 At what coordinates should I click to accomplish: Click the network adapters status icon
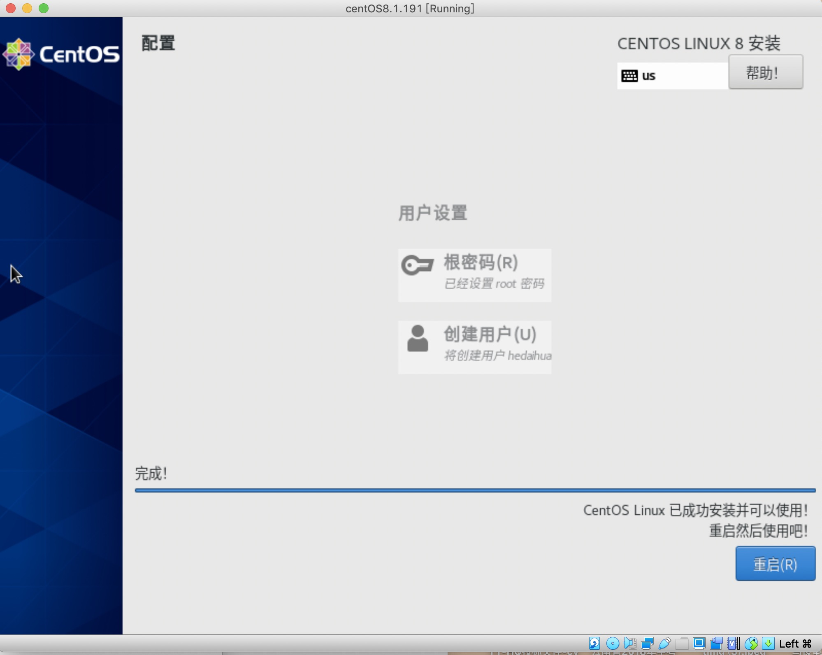(x=647, y=643)
